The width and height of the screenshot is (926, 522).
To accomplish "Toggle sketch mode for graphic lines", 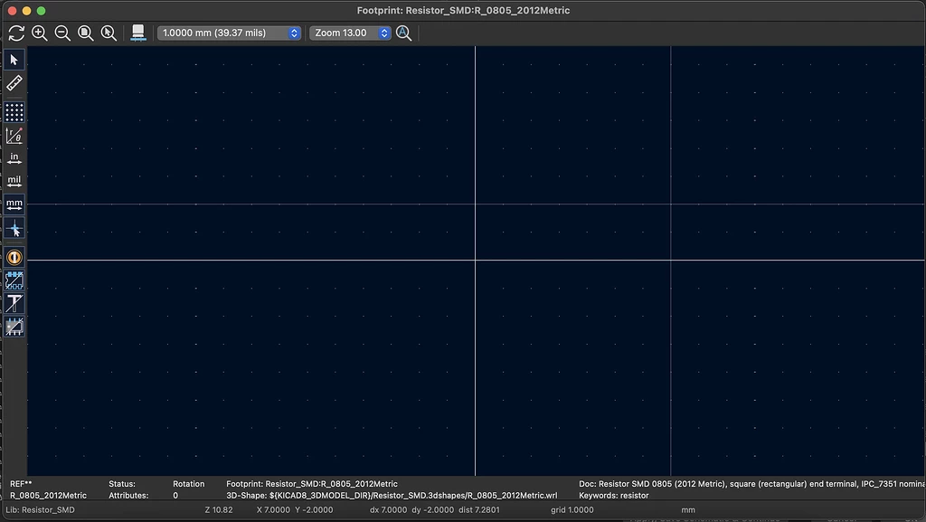I will [14, 327].
